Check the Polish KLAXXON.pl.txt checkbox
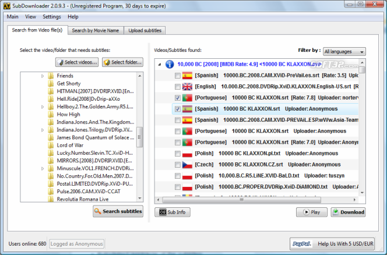387x255 pixels. pos(177,153)
